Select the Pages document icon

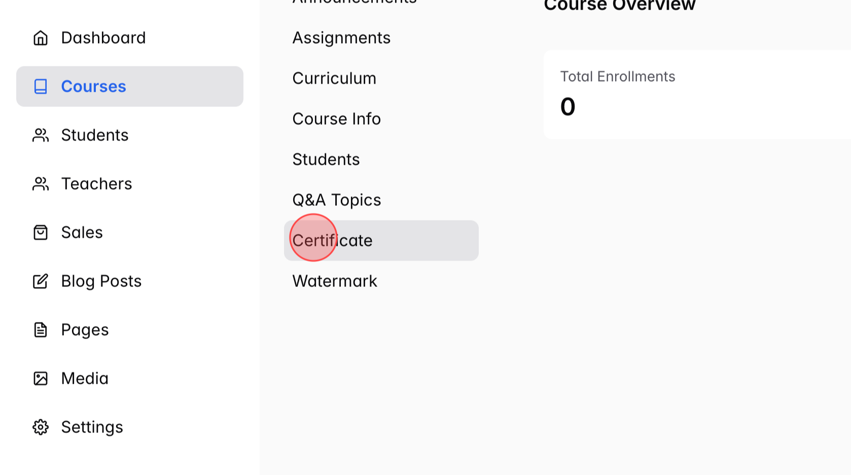(41, 330)
